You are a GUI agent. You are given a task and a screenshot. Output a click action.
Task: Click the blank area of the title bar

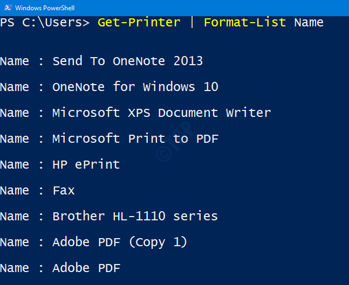(x=211, y=8)
